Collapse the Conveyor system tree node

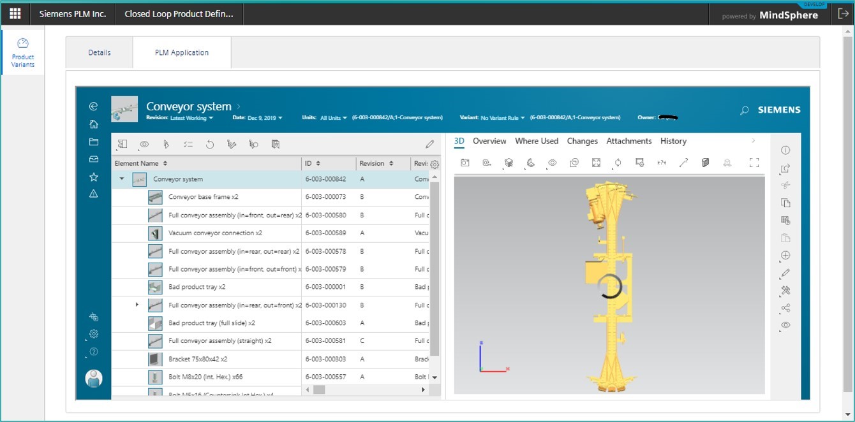[x=122, y=179]
